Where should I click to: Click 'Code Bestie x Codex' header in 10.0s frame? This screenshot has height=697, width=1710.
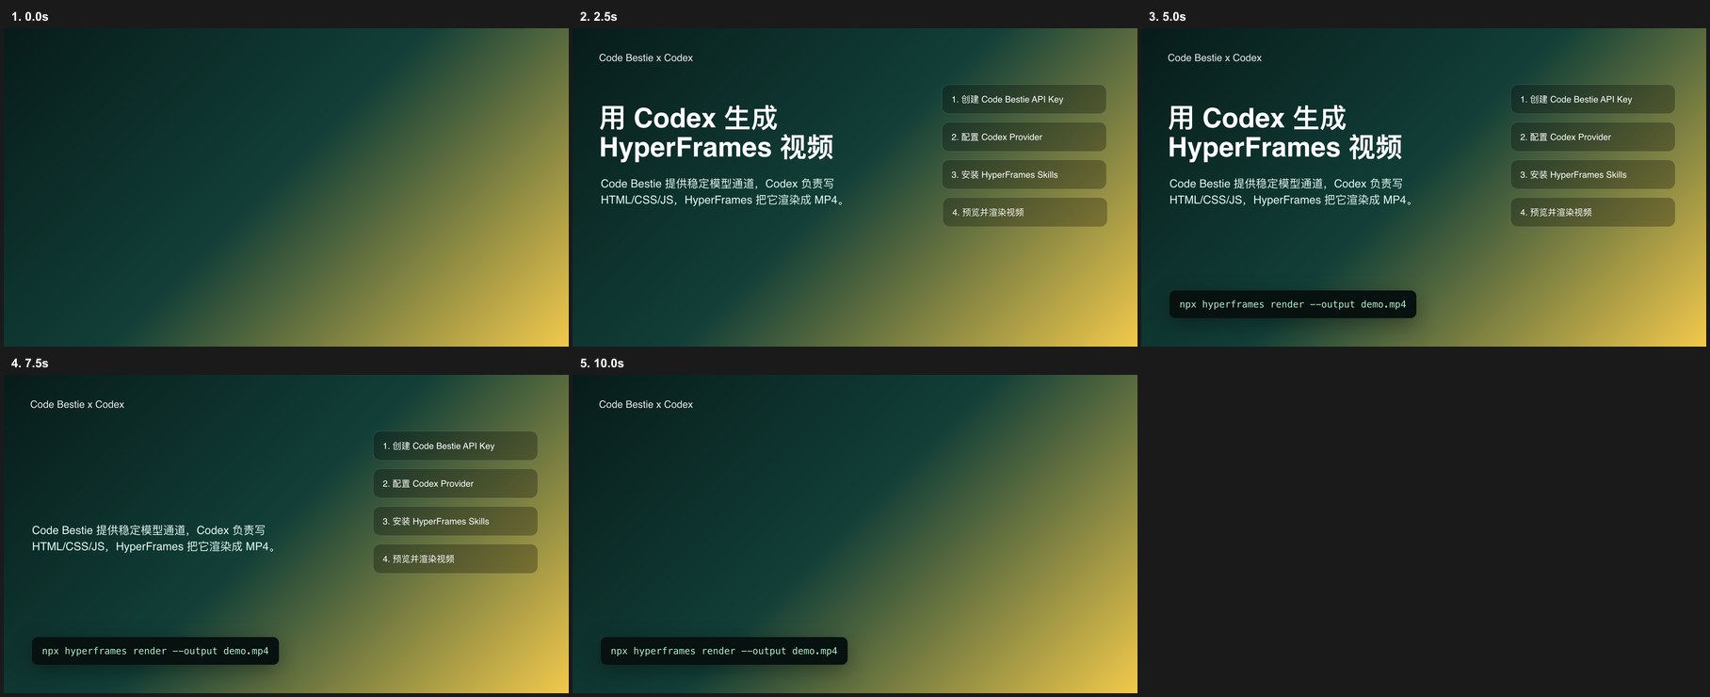[646, 405]
